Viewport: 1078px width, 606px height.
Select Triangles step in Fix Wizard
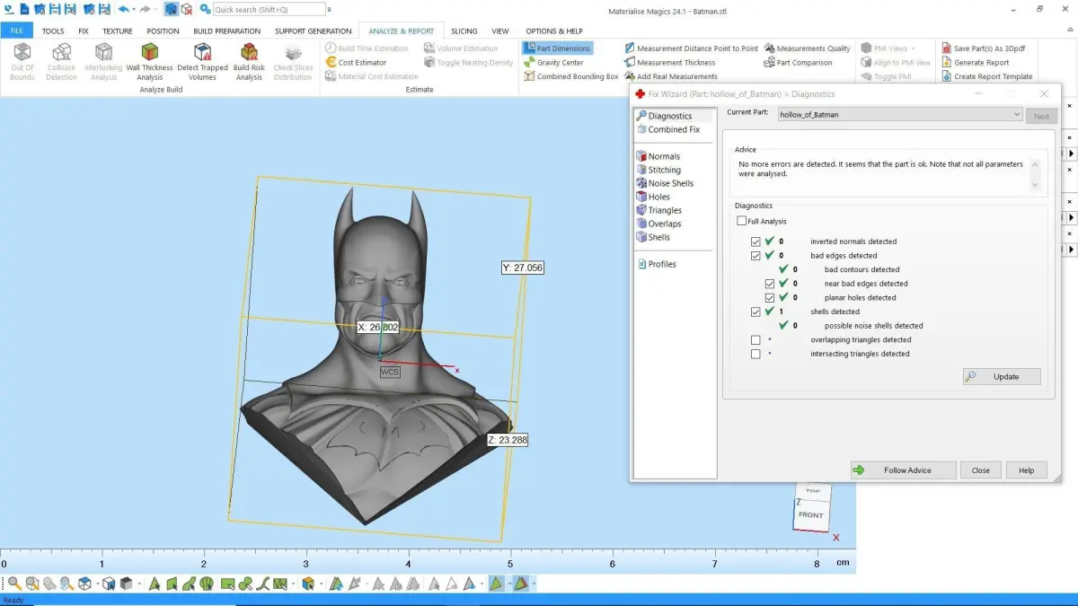click(658, 210)
